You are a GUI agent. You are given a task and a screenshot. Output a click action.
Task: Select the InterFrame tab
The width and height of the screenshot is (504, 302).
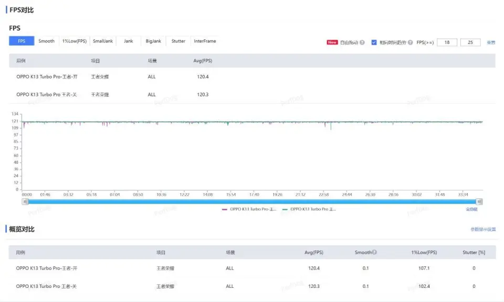pos(205,41)
